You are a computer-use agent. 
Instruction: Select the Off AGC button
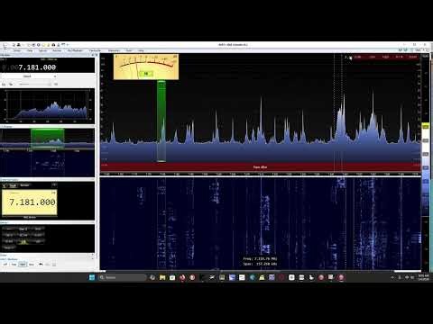5,265
